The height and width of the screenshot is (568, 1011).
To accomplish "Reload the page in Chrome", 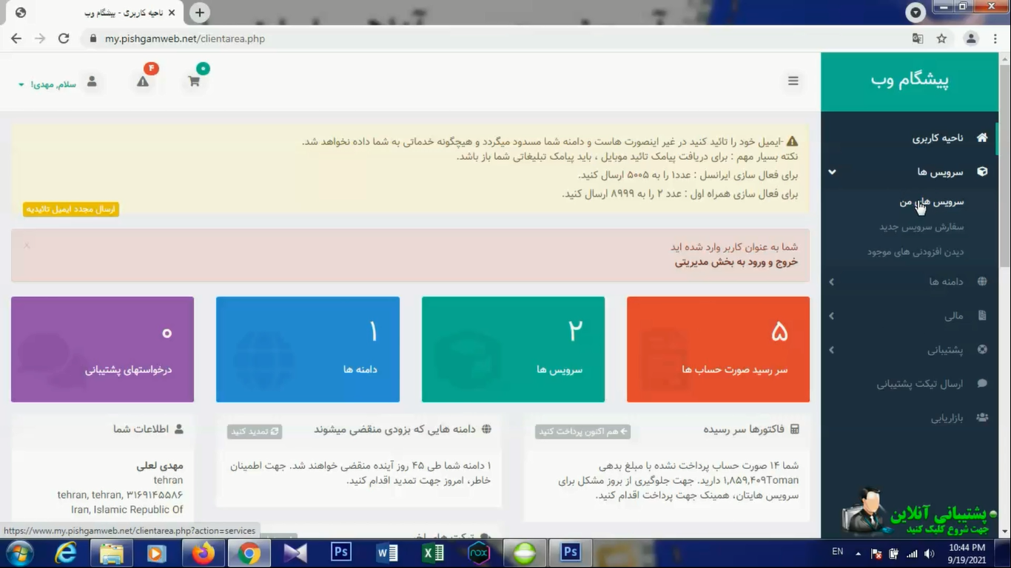I will point(64,38).
